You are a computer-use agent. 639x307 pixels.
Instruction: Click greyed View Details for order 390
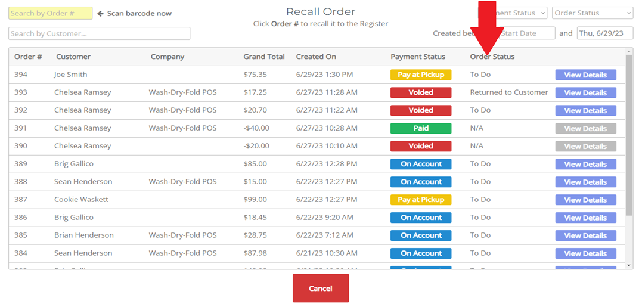click(585, 147)
